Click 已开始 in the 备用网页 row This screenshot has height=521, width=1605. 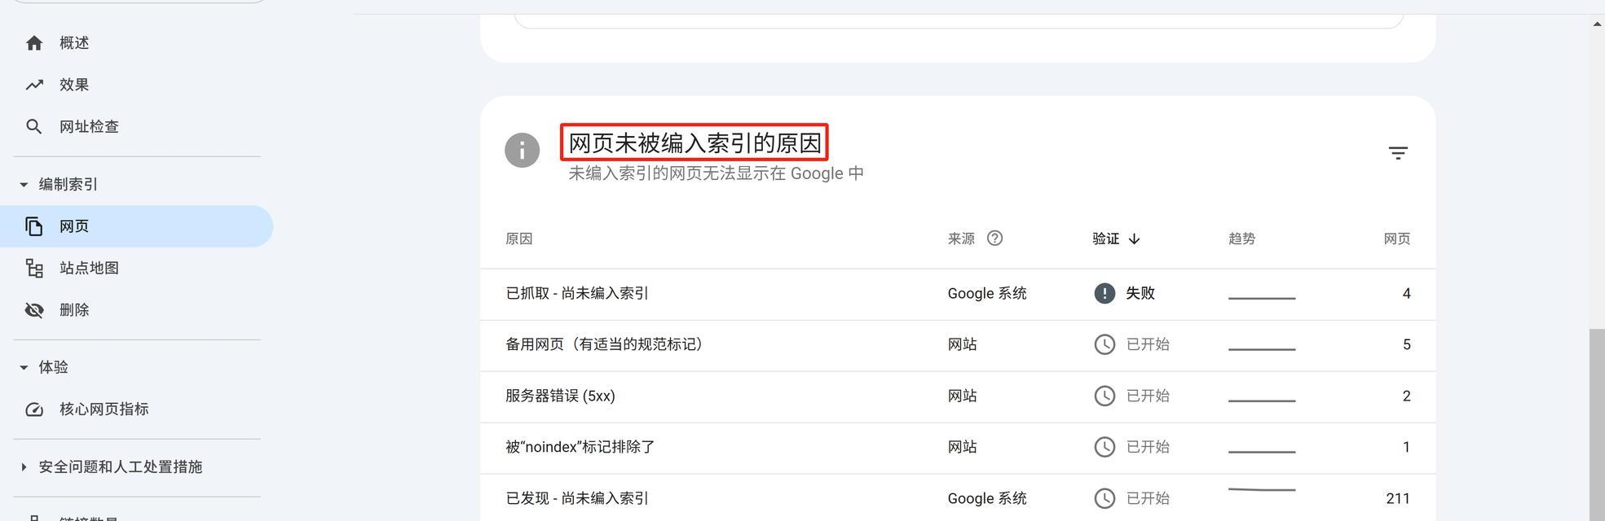click(1148, 344)
